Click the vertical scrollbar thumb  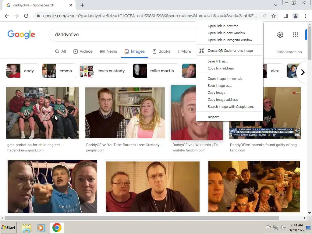click(x=309, y=43)
